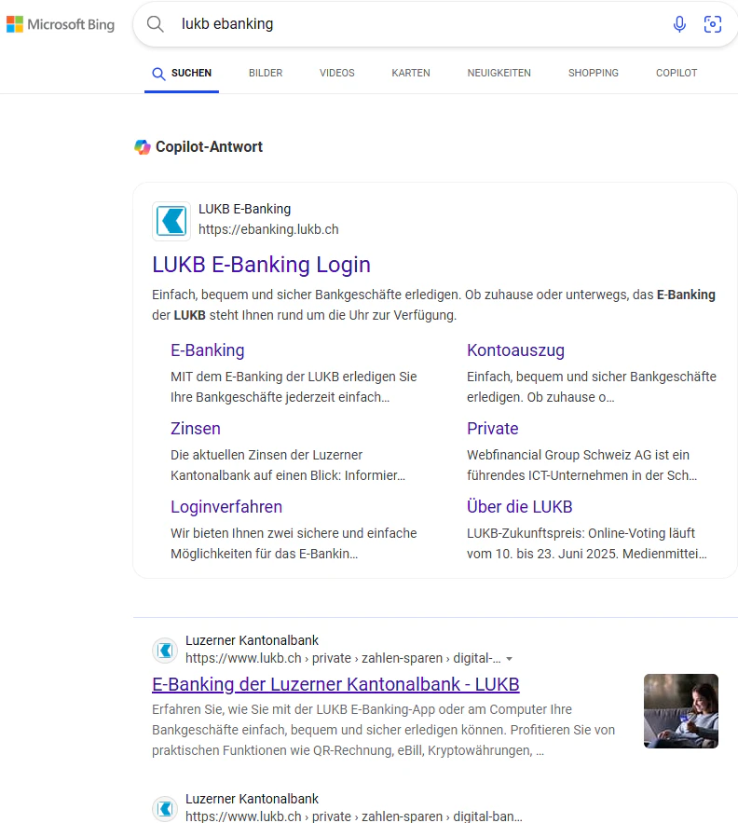This screenshot has width=738, height=823.
Task: Open E-Banking der Luzerner Kantonalbank link
Action: [336, 684]
